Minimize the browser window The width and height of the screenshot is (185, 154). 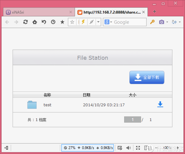tap(154, 4)
